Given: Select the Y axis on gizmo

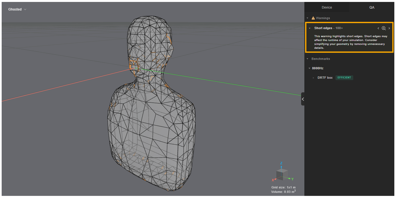Looking at the screenshot, I should [x=292, y=179].
